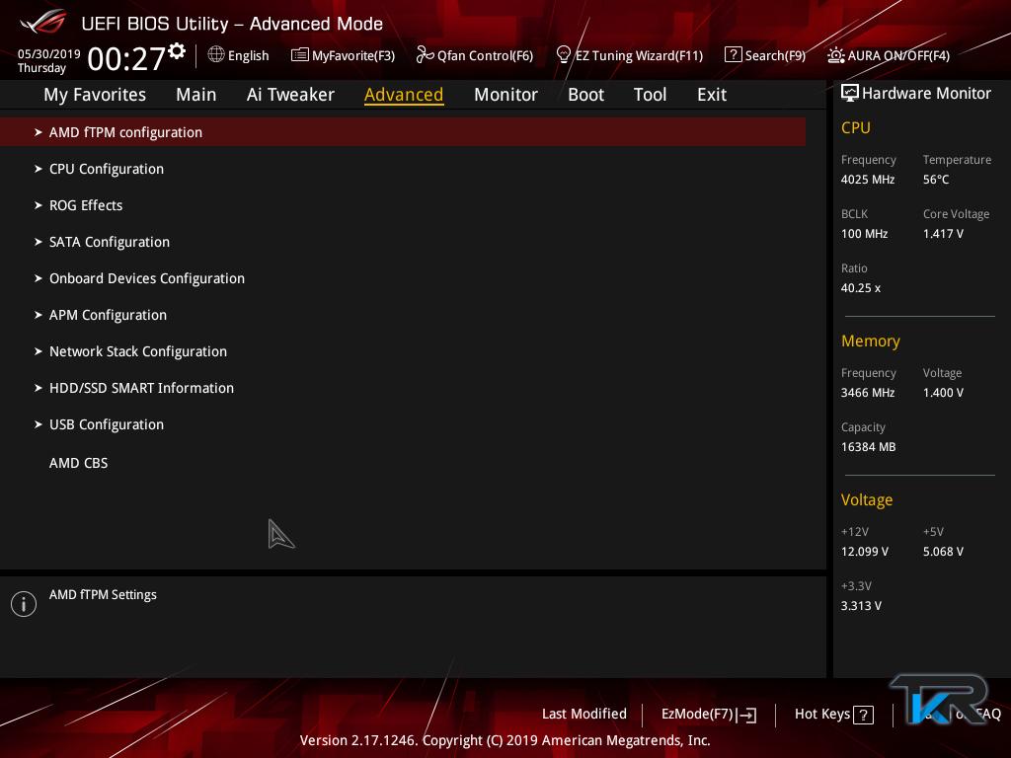This screenshot has height=758, width=1011.
Task: Open the Monitor tab
Action: (x=505, y=95)
